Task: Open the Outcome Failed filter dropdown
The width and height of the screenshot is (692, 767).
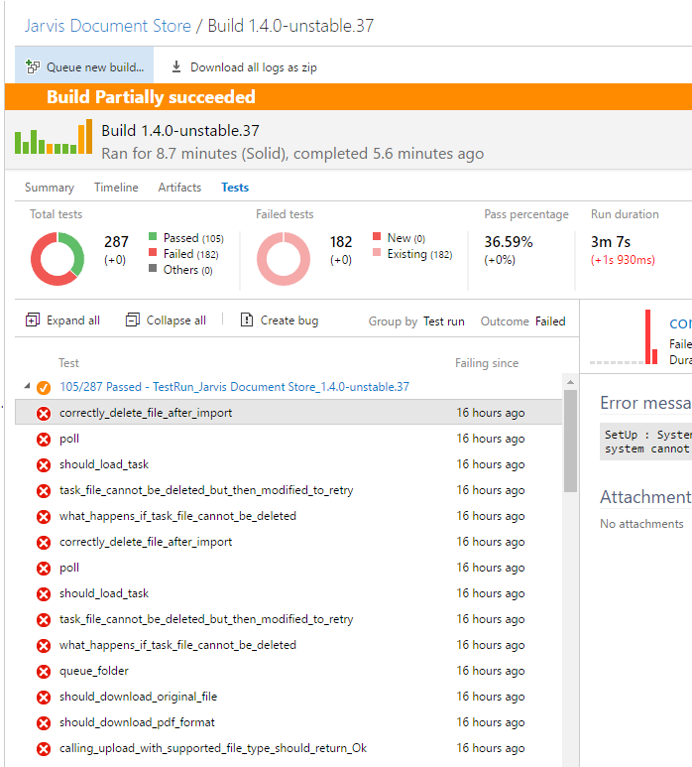Action: (x=550, y=321)
